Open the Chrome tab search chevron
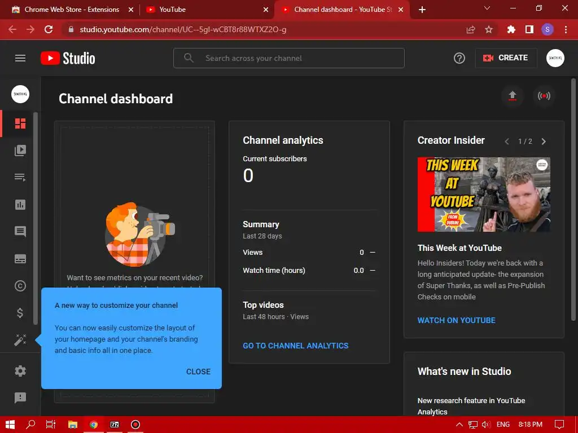The width and height of the screenshot is (578, 433). (x=487, y=8)
